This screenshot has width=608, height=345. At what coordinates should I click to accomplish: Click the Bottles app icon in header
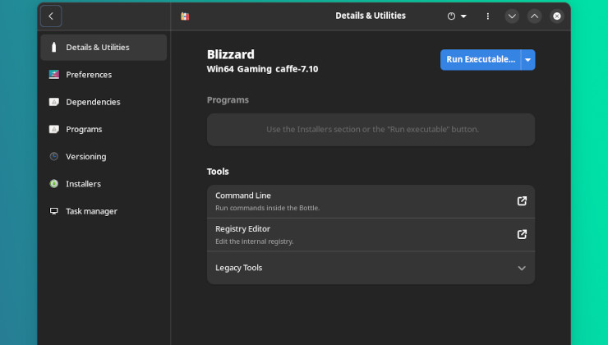coord(185,16)
